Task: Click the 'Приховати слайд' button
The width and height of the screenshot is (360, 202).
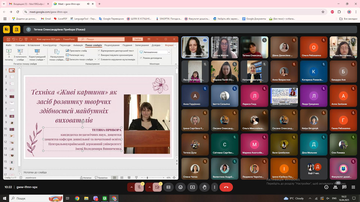Action: (x=76, y=51)
